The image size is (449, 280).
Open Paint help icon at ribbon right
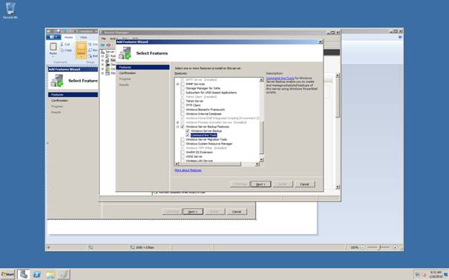[x=400, y=37]
